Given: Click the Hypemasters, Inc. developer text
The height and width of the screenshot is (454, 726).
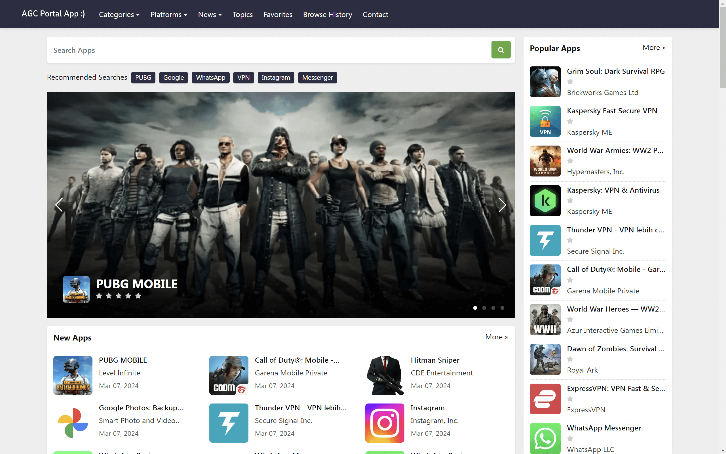Looking at the screenshot, I should 596,172.
